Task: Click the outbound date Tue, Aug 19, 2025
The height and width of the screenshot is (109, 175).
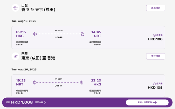Action: pyautogui.click(x=24, y=21)
